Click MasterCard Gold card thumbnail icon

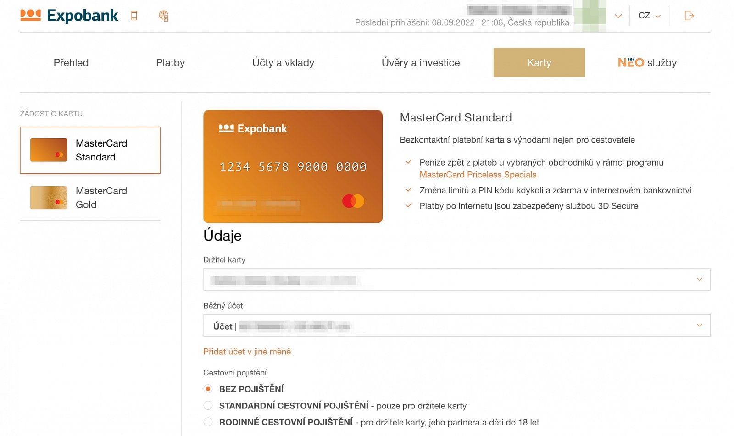tap(49, 198)
